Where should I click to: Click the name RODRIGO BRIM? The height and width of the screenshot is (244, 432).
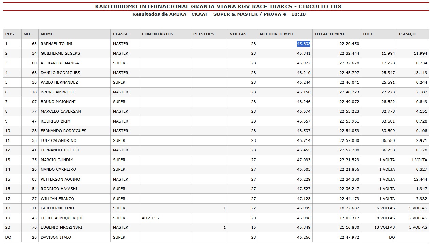(x=55, y=121)
